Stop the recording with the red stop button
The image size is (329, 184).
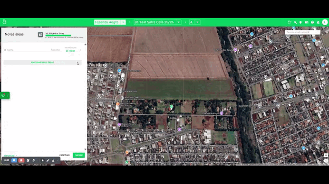click(x=21, y=160)
